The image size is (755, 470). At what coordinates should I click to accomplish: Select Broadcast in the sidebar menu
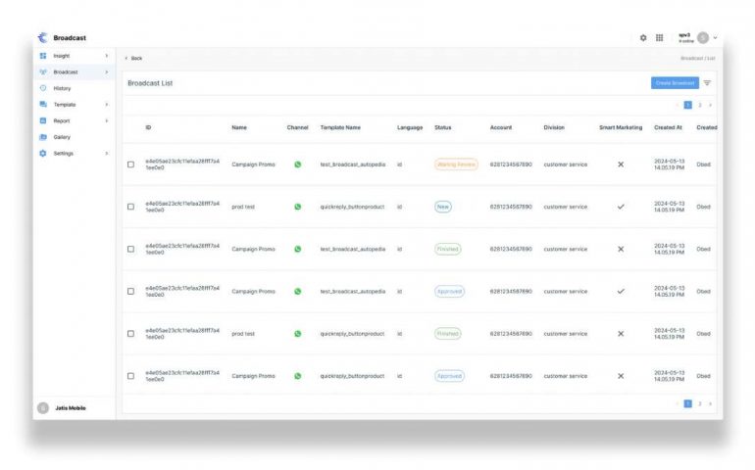click(x=66, y=72)
